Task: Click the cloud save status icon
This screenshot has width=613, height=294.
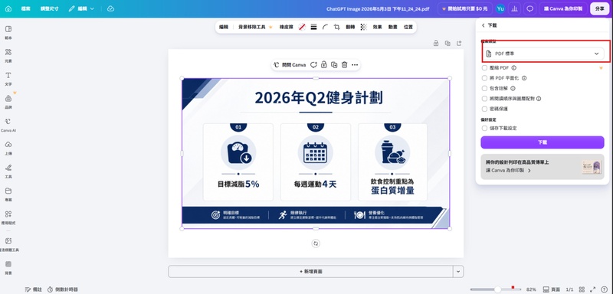Action: click(110, 8)
